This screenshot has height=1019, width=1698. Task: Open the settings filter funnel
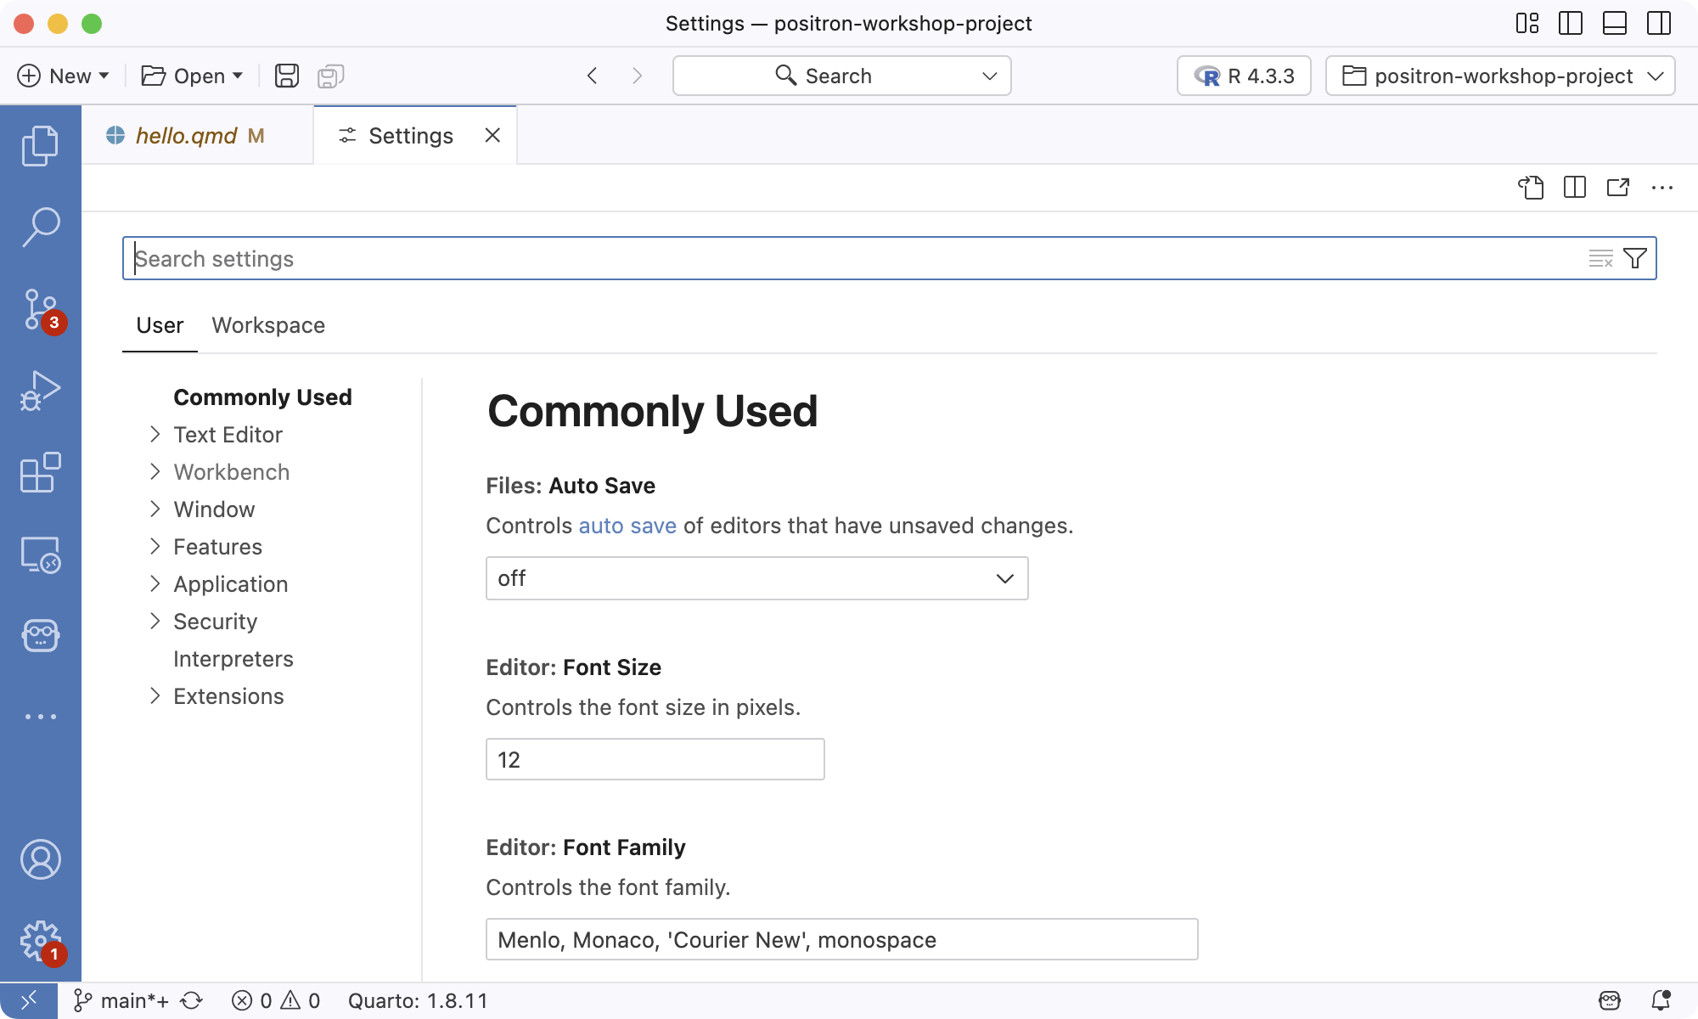coord(1635,258)
